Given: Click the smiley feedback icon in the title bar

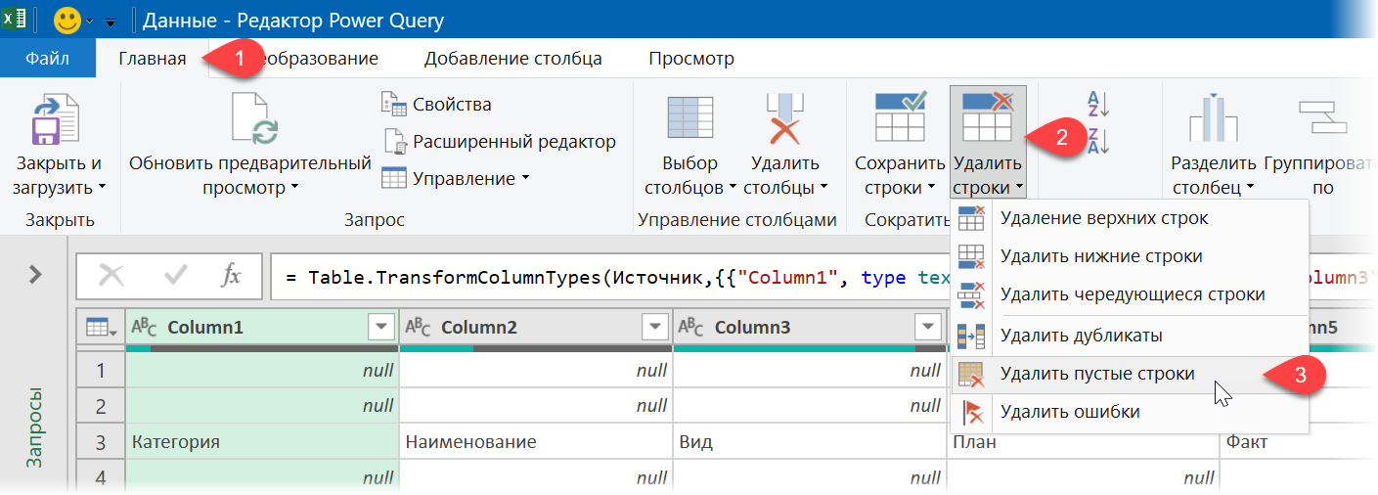Looking at the screenshot, I should (67, 20).
